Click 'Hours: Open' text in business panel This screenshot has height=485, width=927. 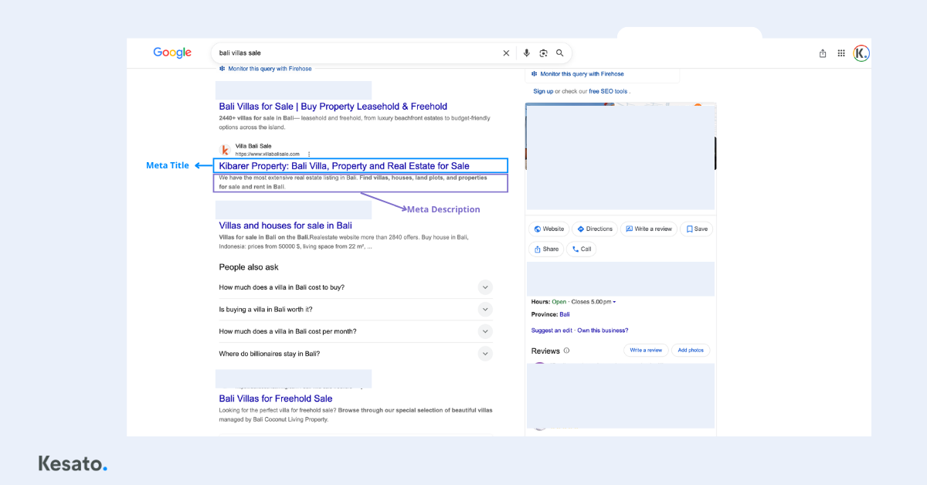tap(548, 302)
